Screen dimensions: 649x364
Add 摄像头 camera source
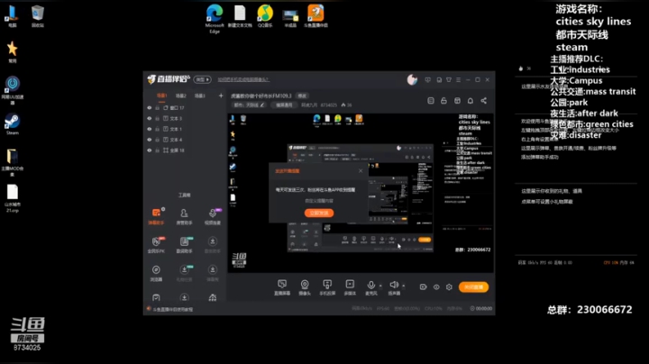pos(305,287)
